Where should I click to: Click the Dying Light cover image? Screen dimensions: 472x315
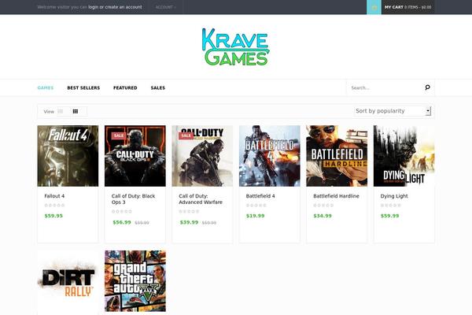(404, 156)
